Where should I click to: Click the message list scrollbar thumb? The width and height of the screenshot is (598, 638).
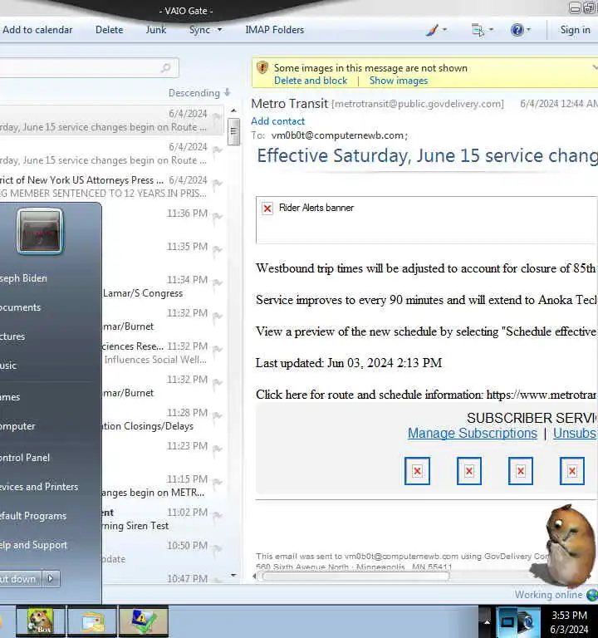(233, 131)
